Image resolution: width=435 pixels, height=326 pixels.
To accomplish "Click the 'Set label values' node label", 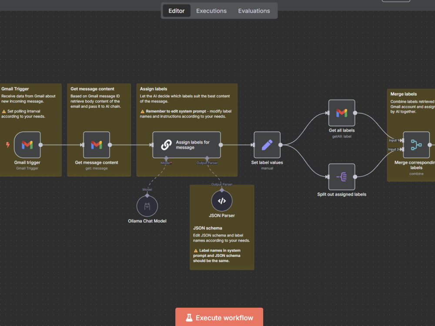I will tap(267, 163).
